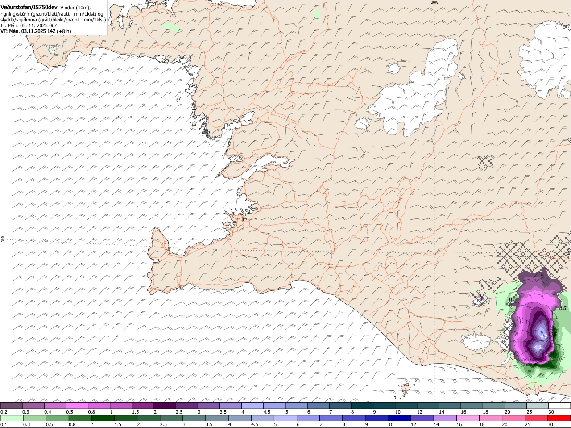Pick the dark navy blue 10 mm swatch

click(399, 418)
